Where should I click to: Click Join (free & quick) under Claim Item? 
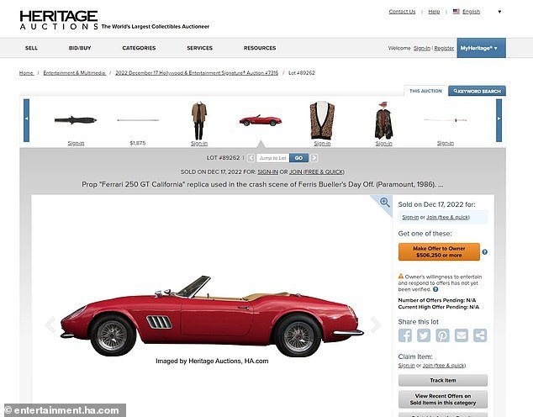pyautogui.click(x=444, y=366)
